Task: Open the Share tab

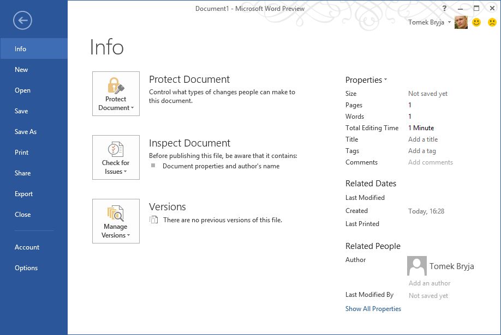Action: 34,173
